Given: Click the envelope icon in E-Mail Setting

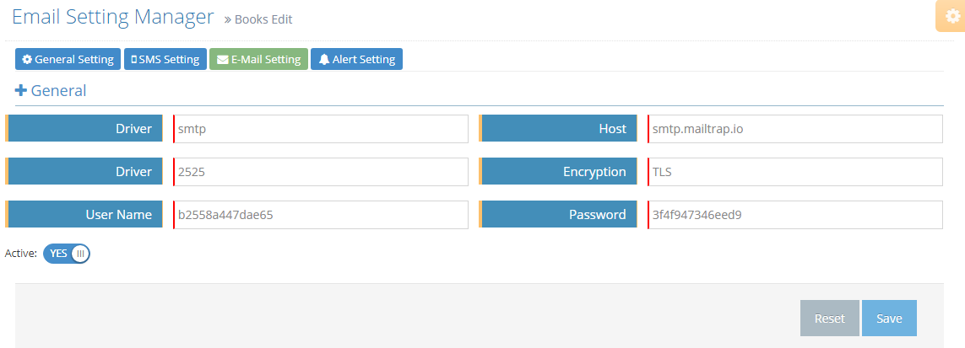Looking at the screenshot, I should pyautogui.click(x=222, y=60).
